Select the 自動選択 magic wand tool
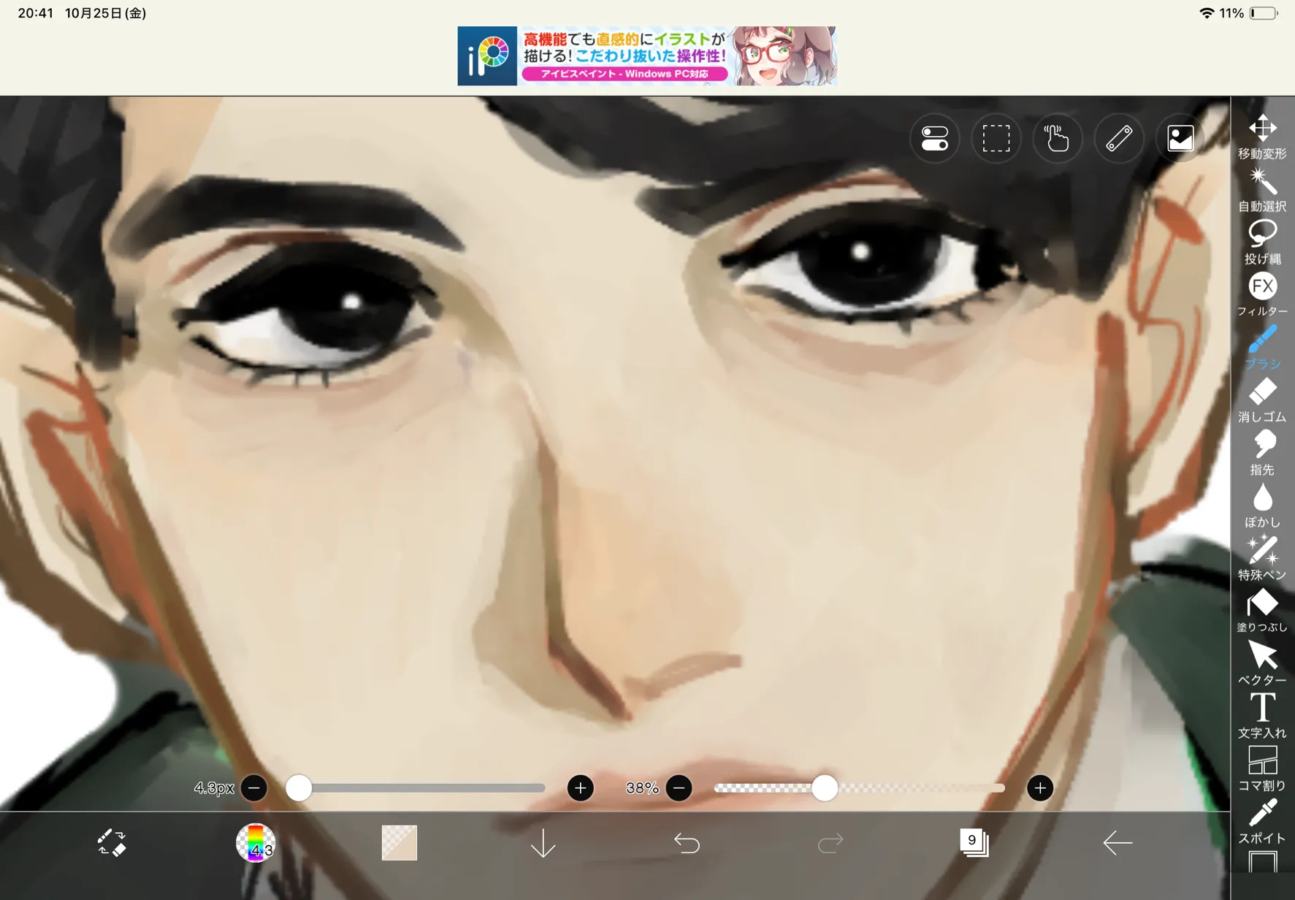Viewport: 1295px width, 900px height. 1262,189
